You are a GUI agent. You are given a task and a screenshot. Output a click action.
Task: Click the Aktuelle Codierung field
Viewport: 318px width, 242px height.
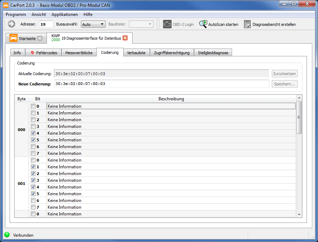161,74
